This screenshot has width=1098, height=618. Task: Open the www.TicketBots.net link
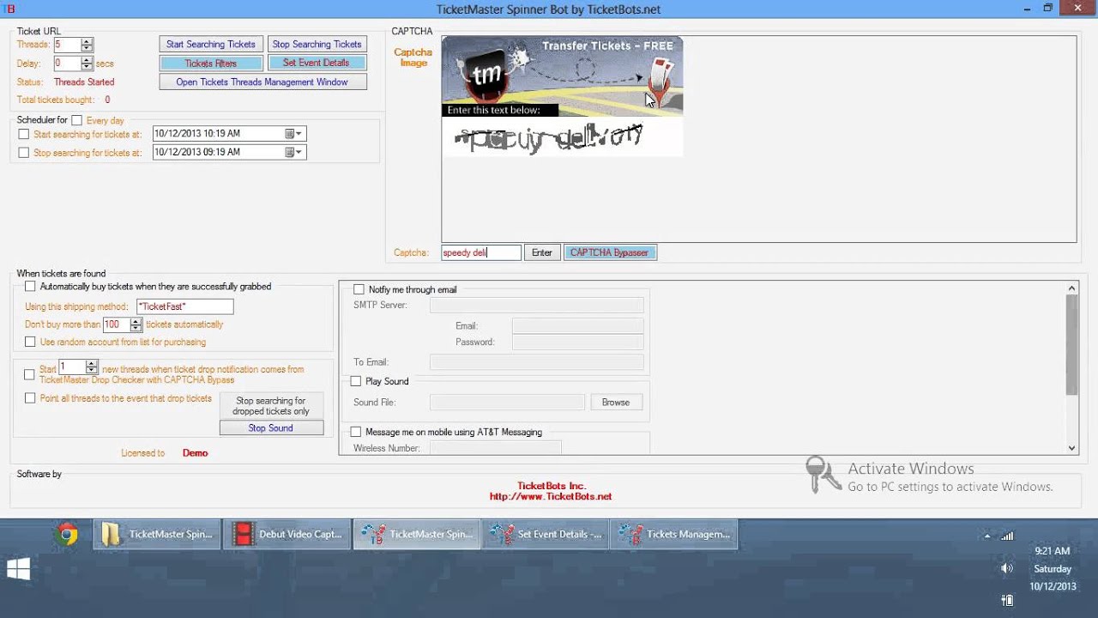551,496
